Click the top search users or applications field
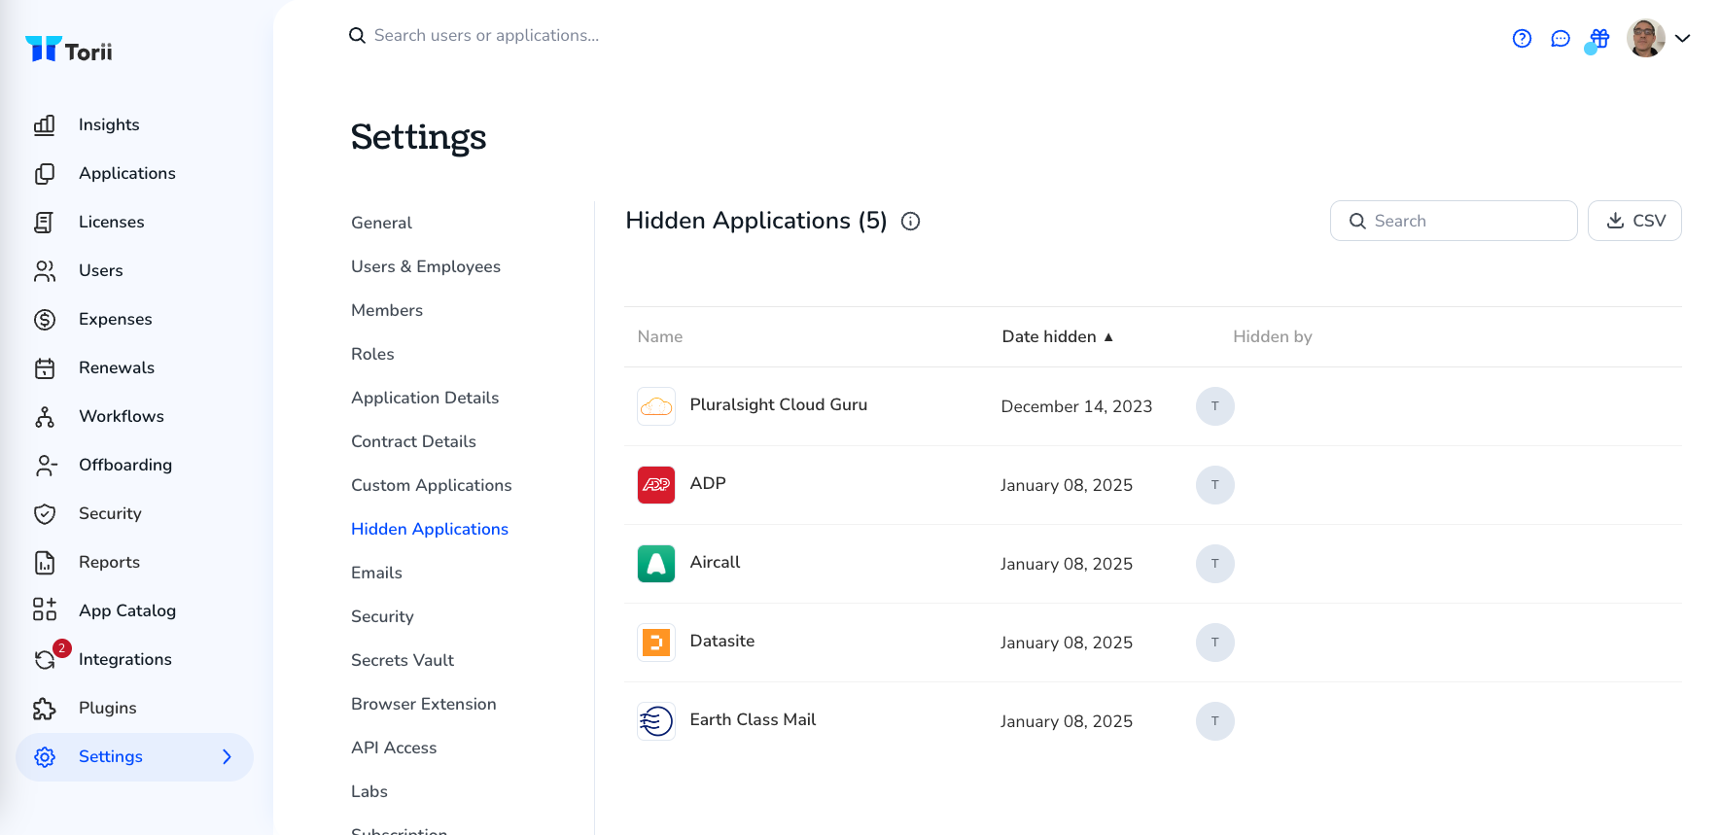The height and width of the screenshot is (835, 1720). tap(486, 35)
